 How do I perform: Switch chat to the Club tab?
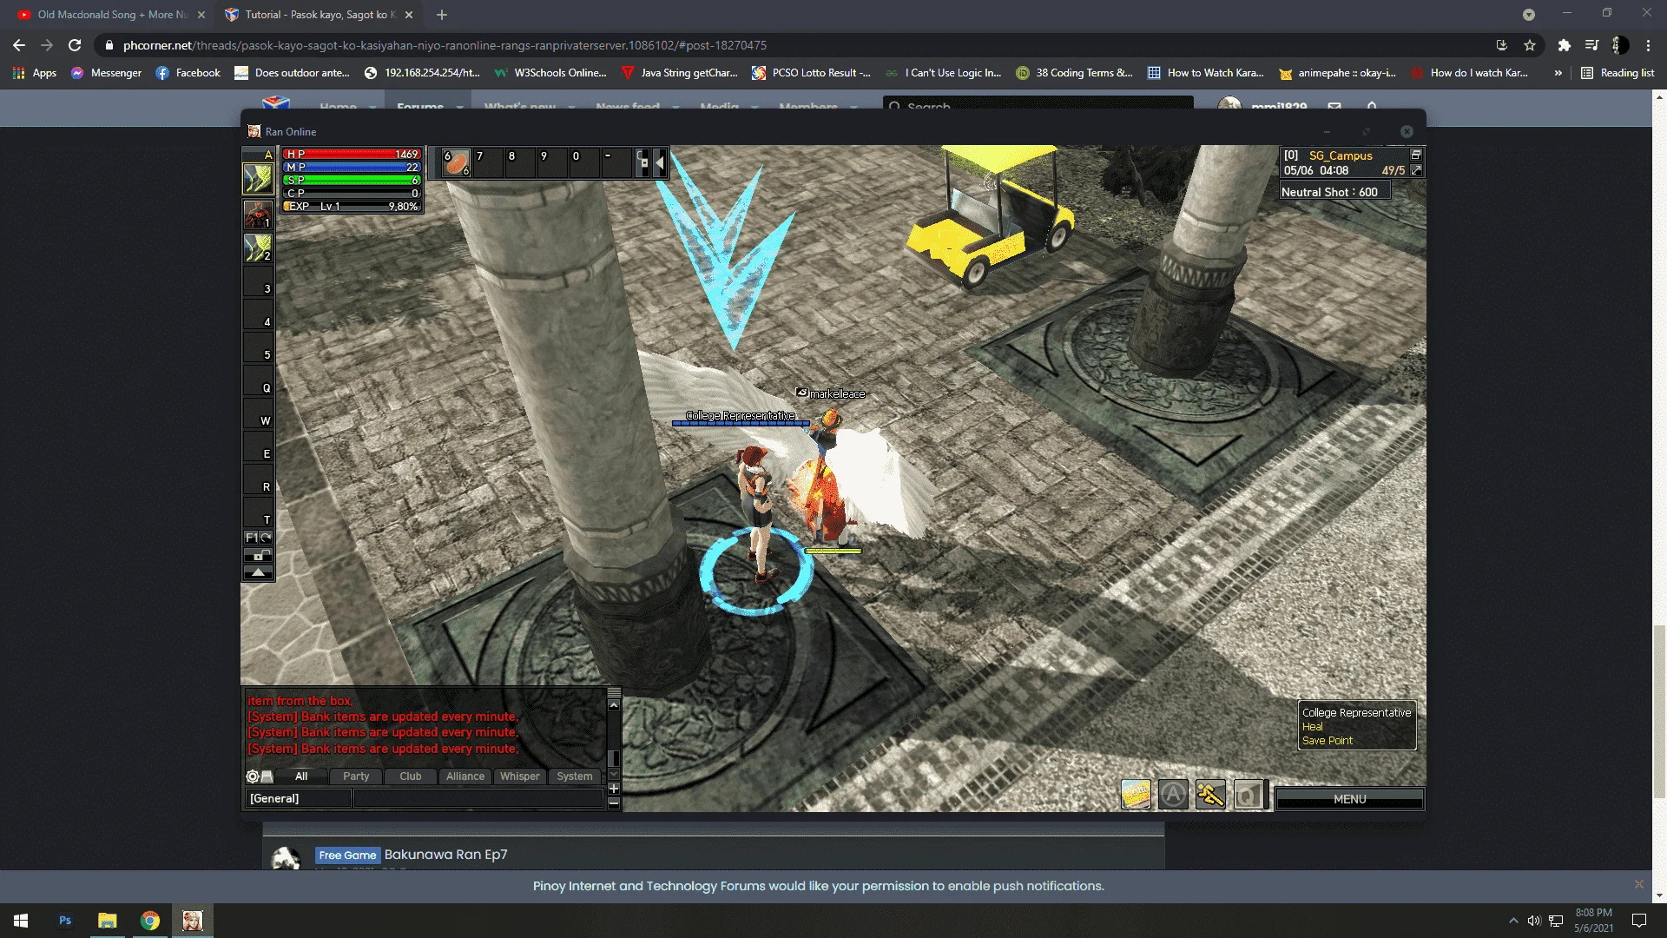[411, 776]
